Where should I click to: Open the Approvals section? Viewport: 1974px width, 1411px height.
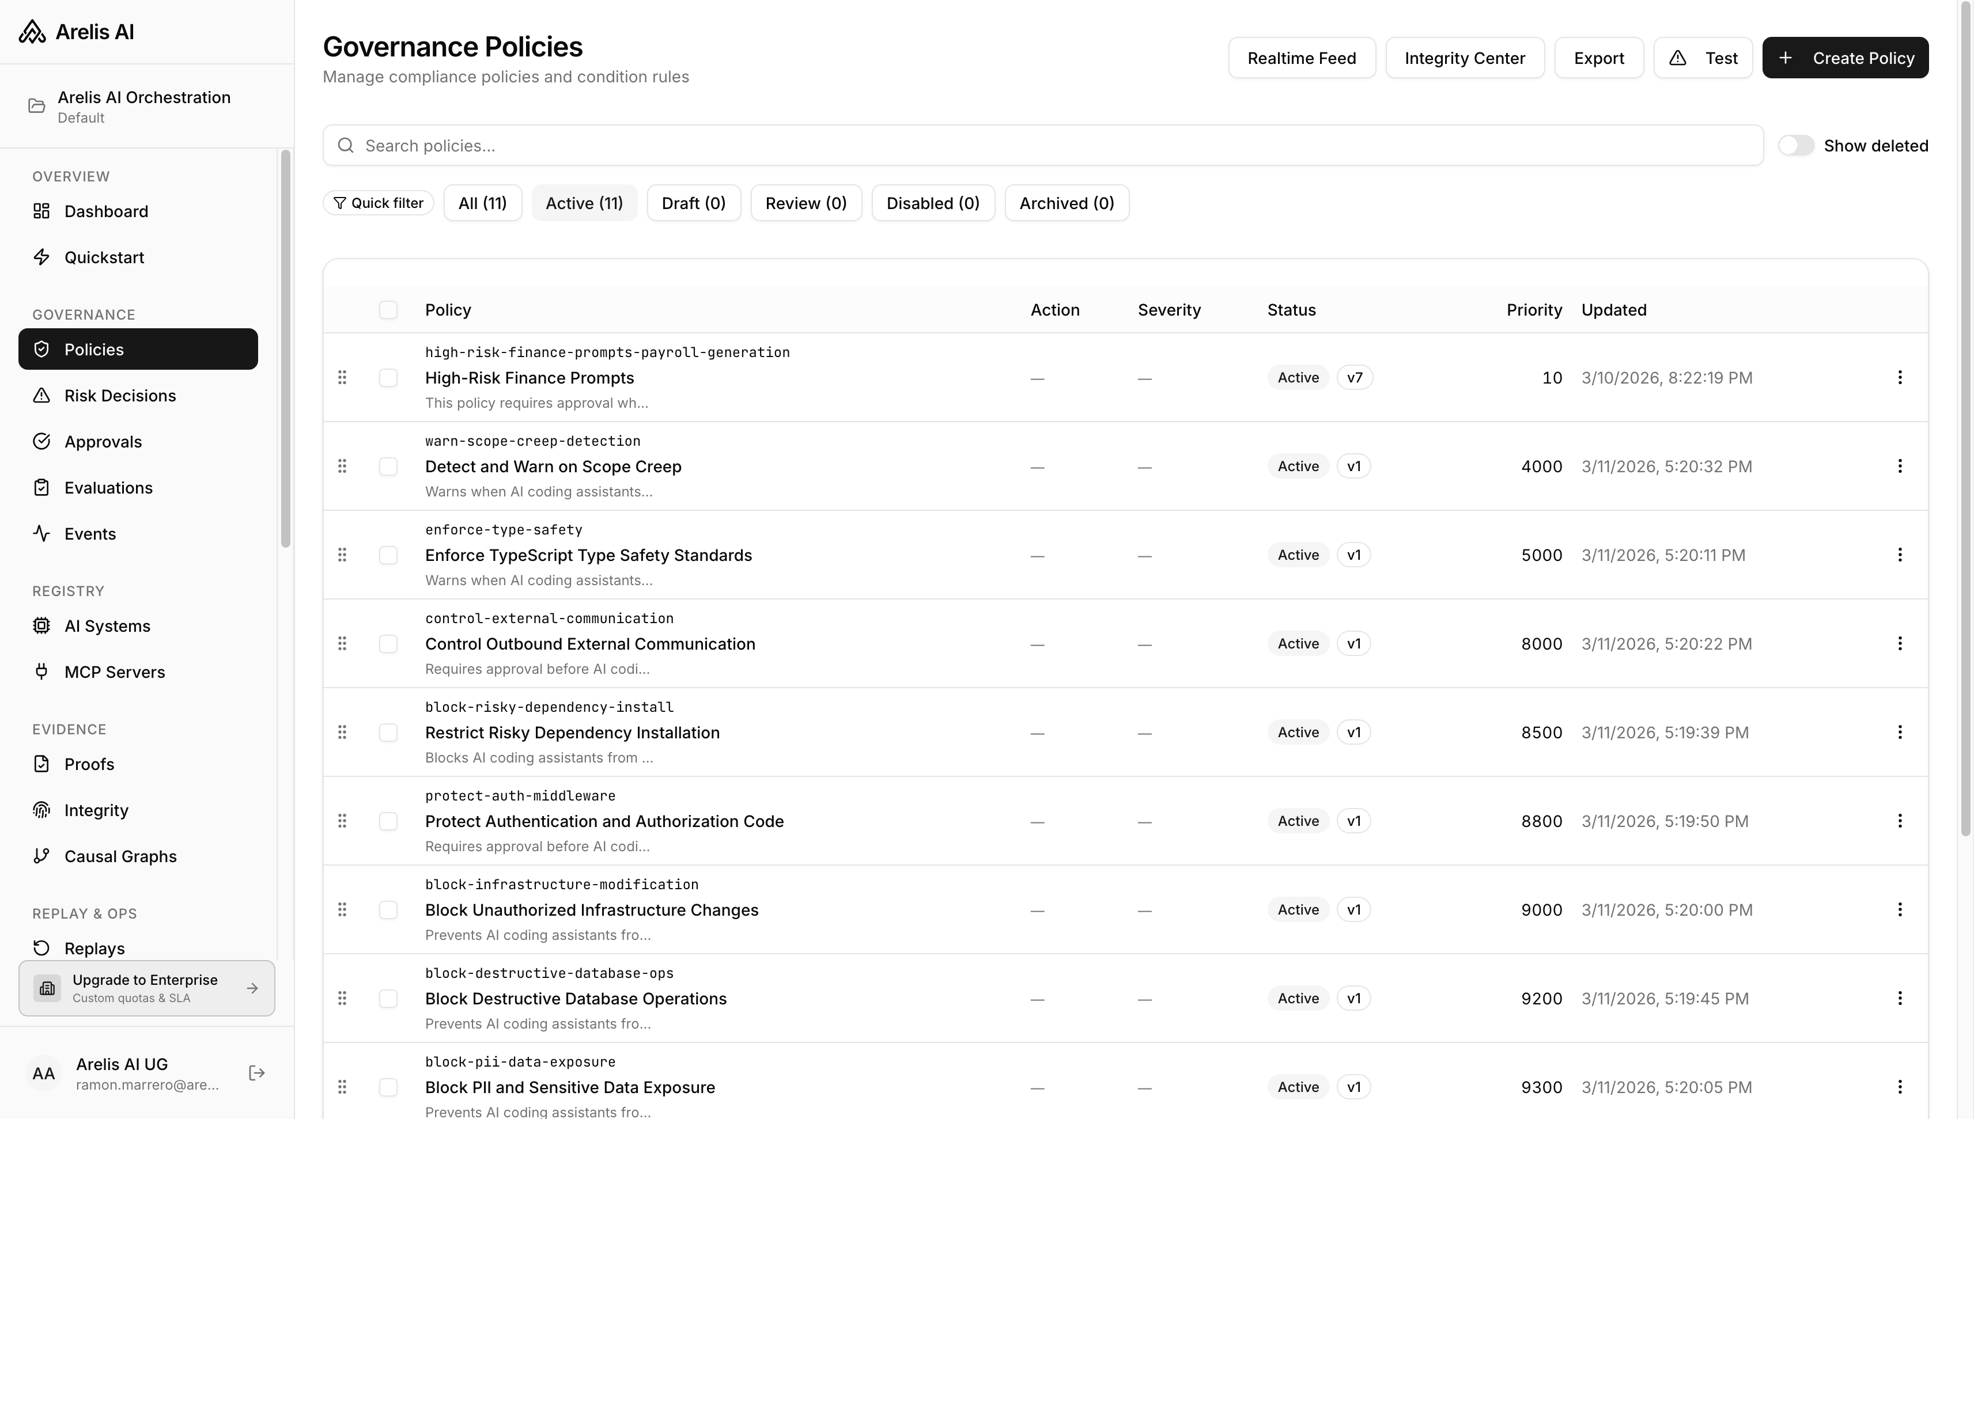pyautogui.click(x=104, y=441)
